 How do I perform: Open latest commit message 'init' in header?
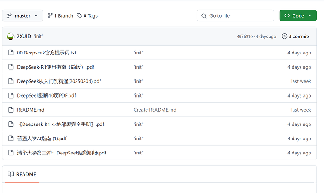tap(38, 36)
